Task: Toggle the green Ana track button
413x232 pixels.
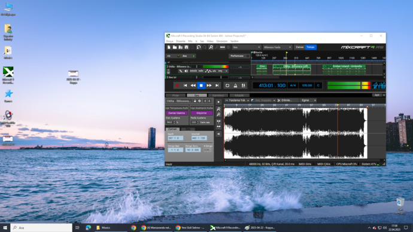Action: [193, 56]
